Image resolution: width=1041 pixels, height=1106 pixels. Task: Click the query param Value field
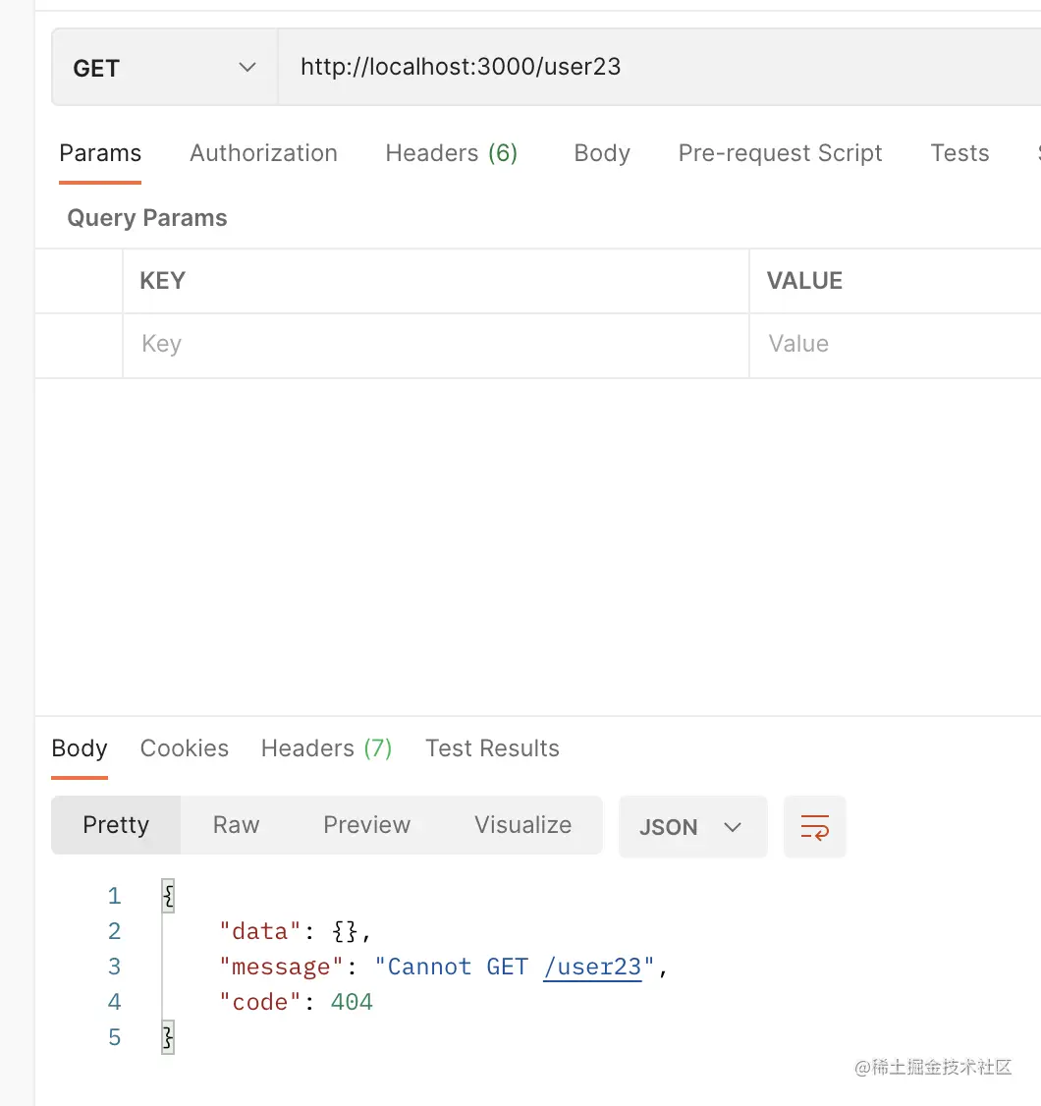click(x=894, y=345)
